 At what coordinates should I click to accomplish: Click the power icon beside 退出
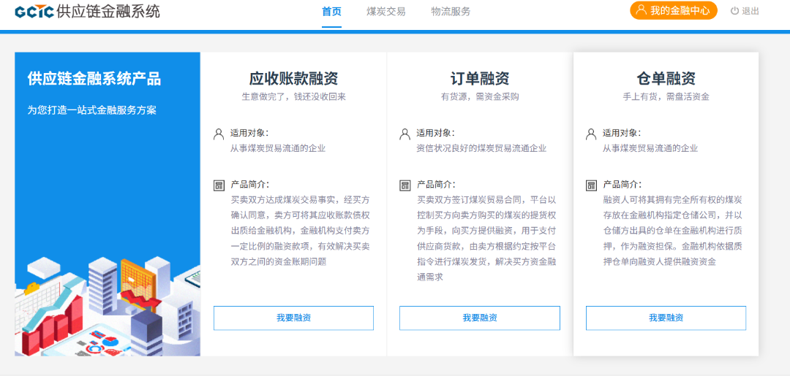tap(734, 11)
